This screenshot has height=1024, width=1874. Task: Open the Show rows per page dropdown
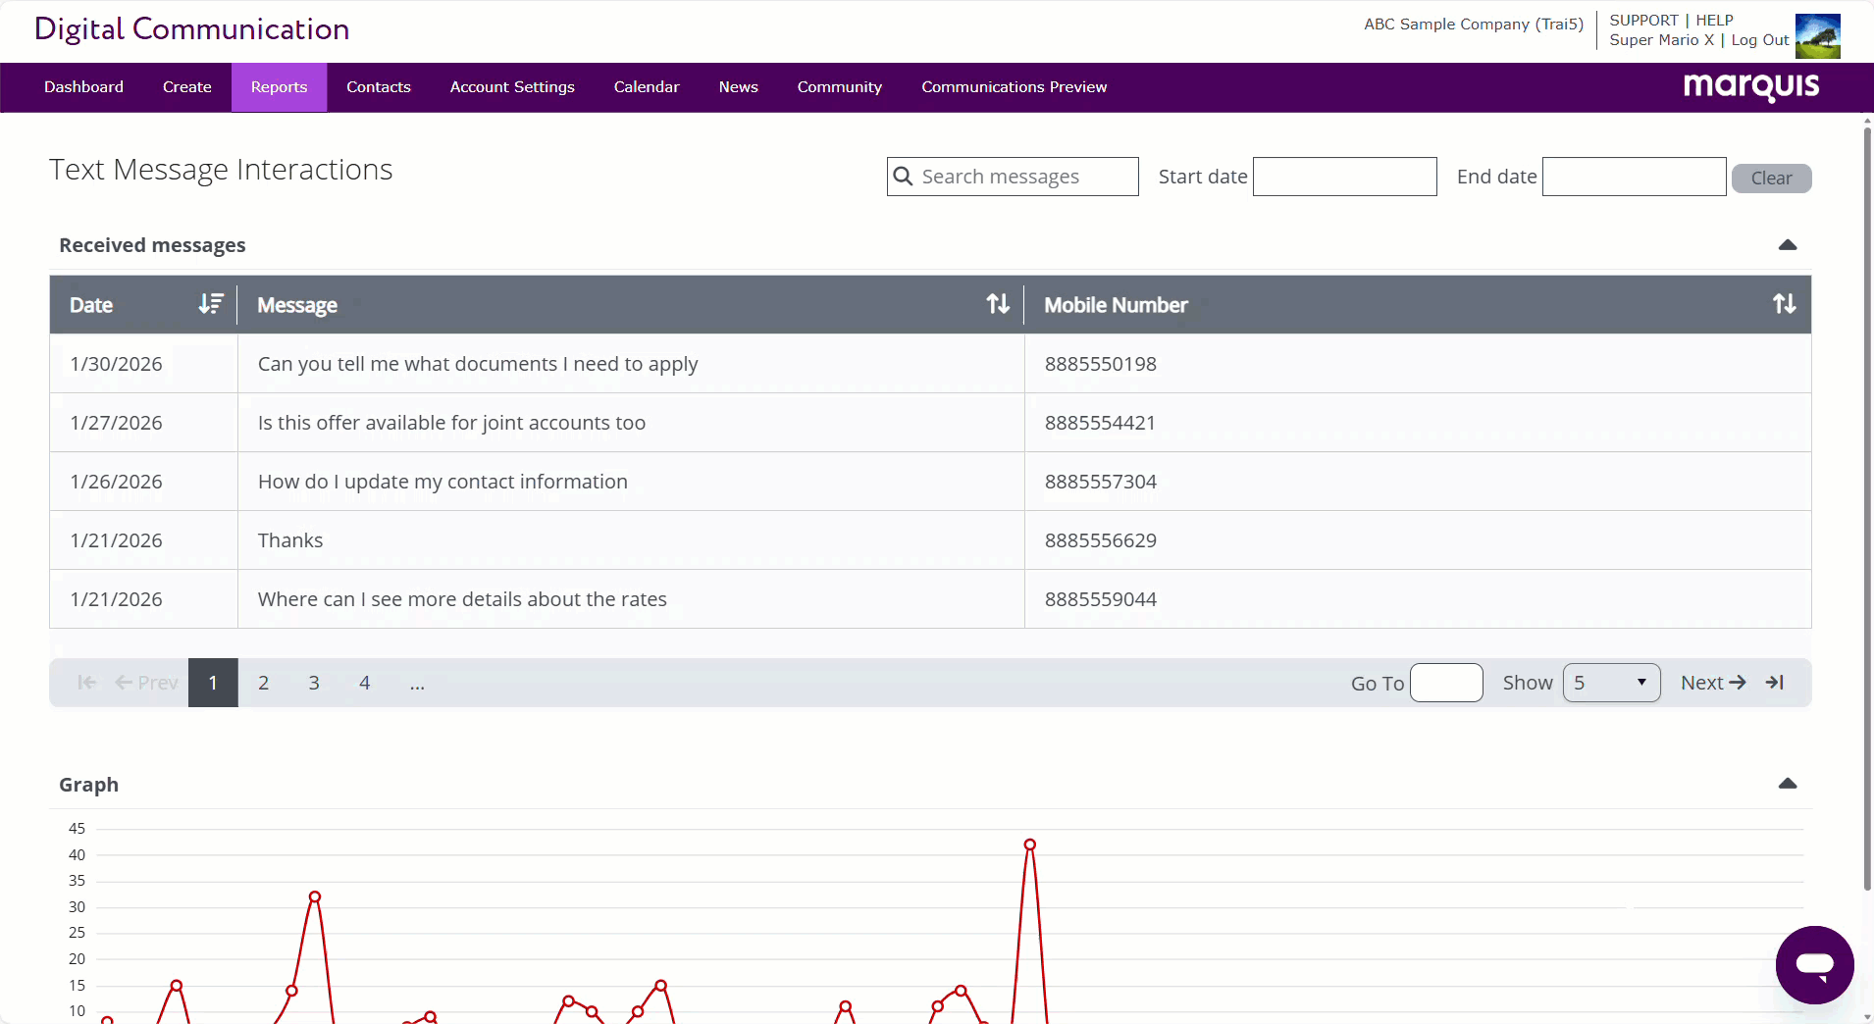point(1611,683)
